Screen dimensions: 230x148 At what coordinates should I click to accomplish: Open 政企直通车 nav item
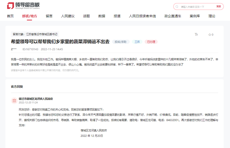172,16
